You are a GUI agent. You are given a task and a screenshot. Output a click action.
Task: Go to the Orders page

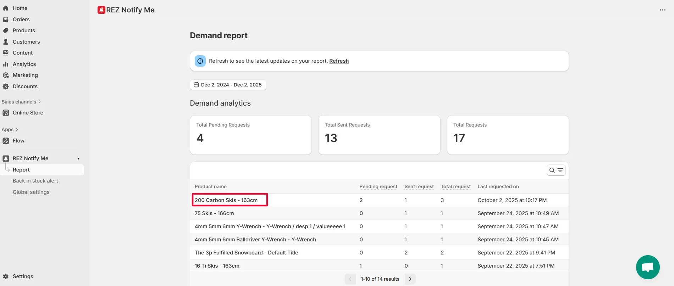pyautogui.click(x=21, y=19)
